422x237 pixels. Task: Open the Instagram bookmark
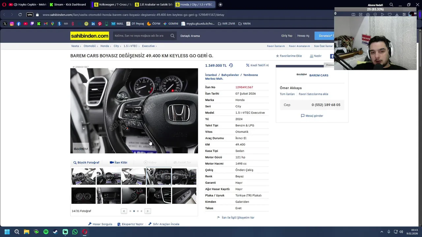coord(12,24)
